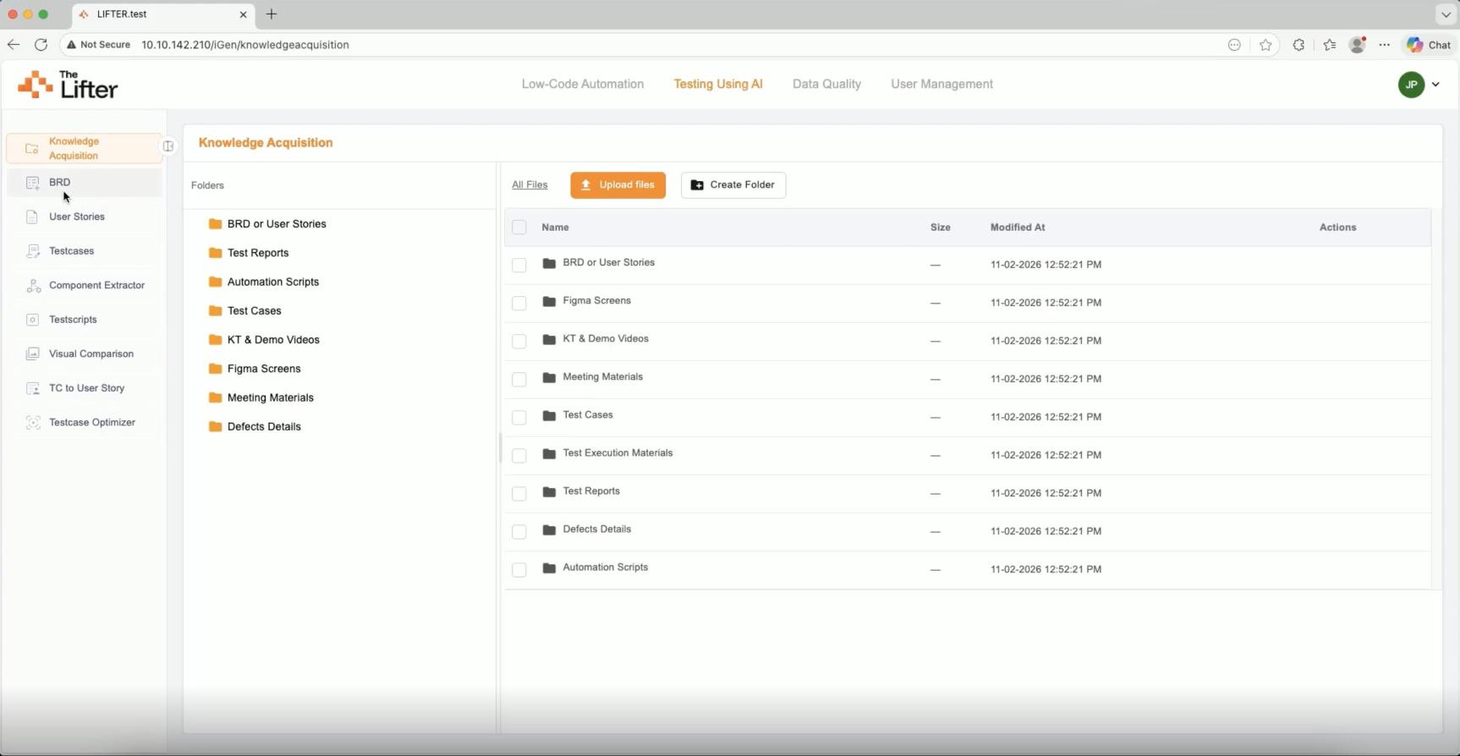Click the Testcase Optimizer sidebar icon
Viewport: 1460px width, 756px height.
33,423
